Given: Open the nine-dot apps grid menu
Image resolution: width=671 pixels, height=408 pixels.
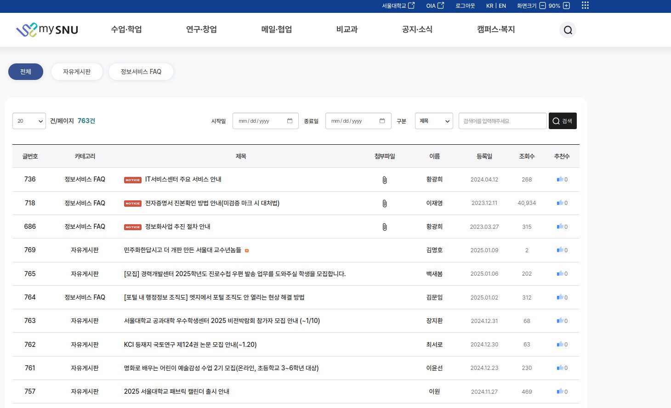Looking at the screenshot, I should [x=585, y=6].
